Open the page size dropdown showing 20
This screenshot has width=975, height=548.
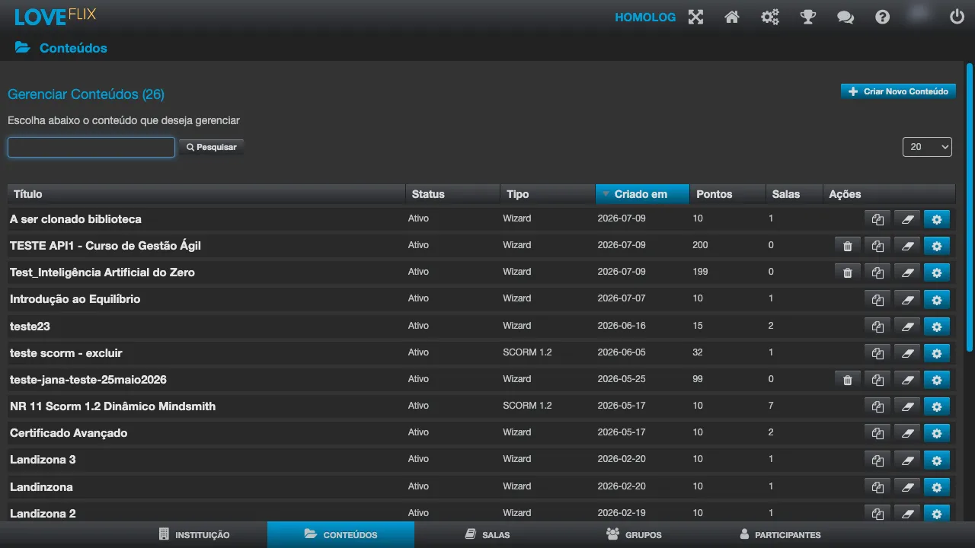pos(927,147)
